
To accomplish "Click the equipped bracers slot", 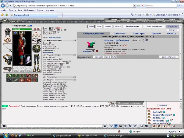I will coord(8,40).
